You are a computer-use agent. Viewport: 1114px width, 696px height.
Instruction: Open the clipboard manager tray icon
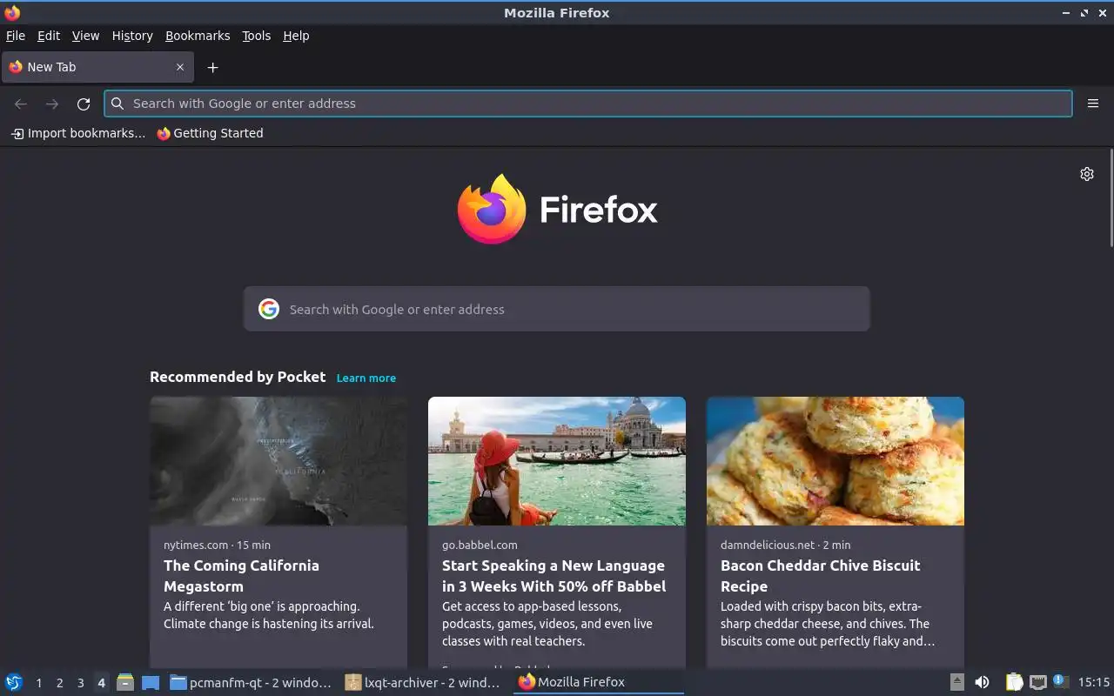coord(1014,682)
